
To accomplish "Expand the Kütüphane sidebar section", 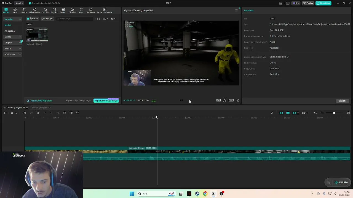I will coord(13,54).
